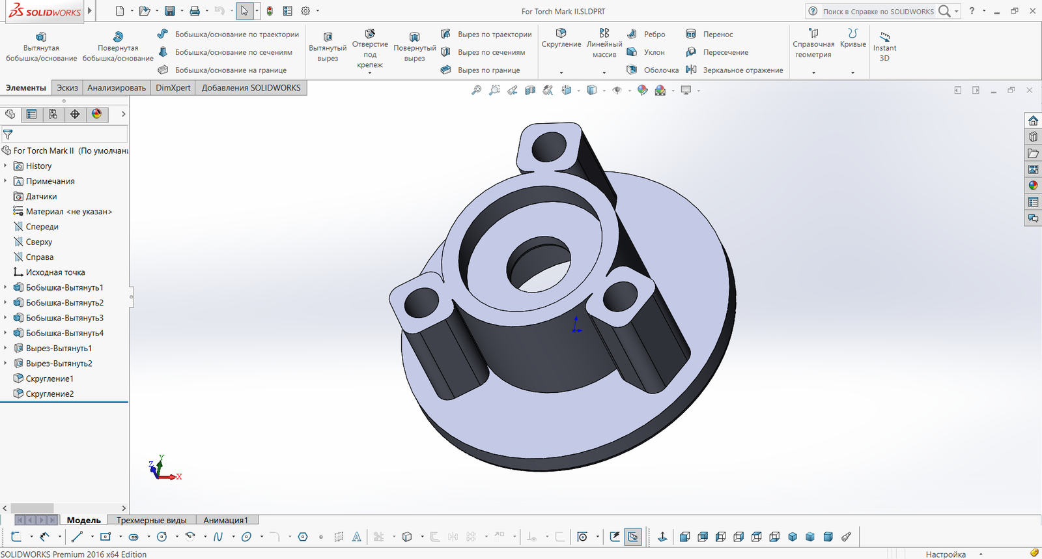
Task: Select the Revolved Boss/Base (Повернутая бобышка/основание) tool
Action: point(118,37)
